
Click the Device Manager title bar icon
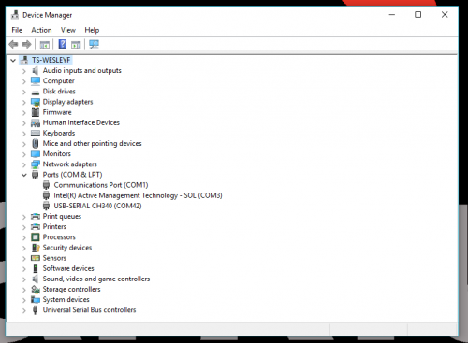(15, 15)
